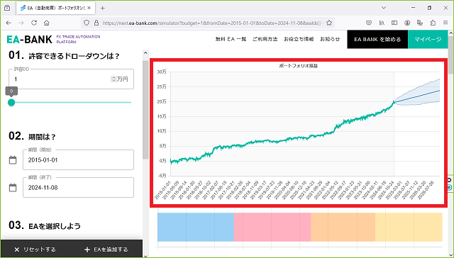This screenshot has height=258, width=454.
Task: Open the list all tabs chevron
Action: coord(384,8)
